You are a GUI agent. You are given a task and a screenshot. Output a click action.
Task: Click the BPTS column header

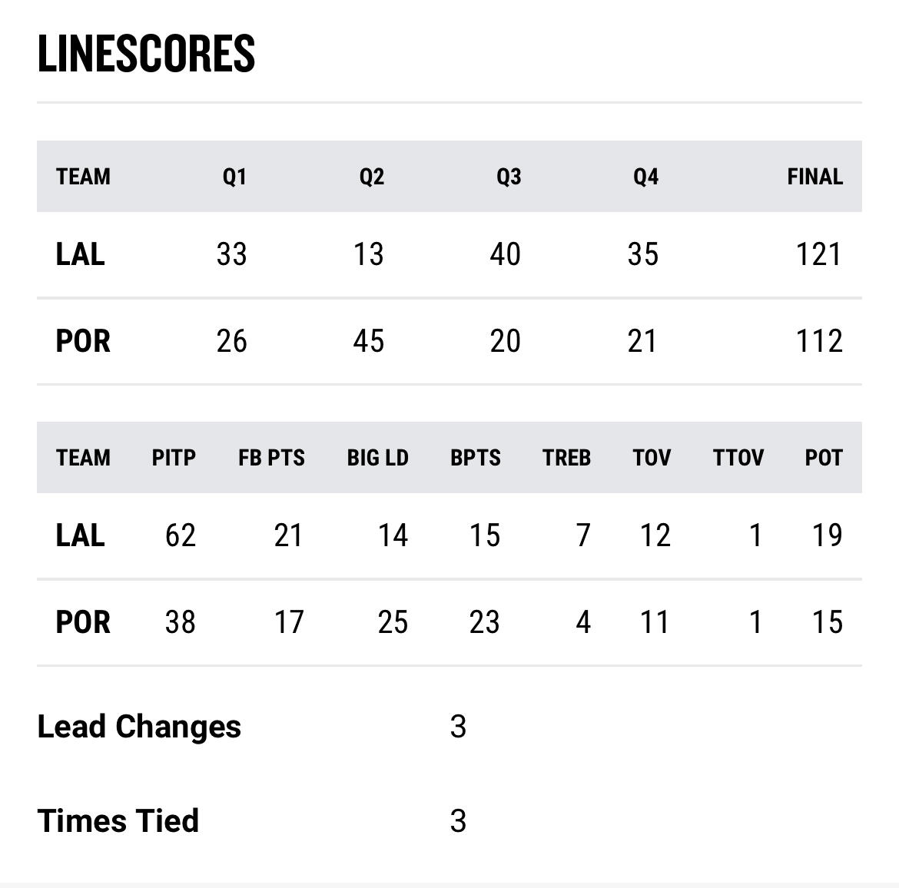(476, 458)
